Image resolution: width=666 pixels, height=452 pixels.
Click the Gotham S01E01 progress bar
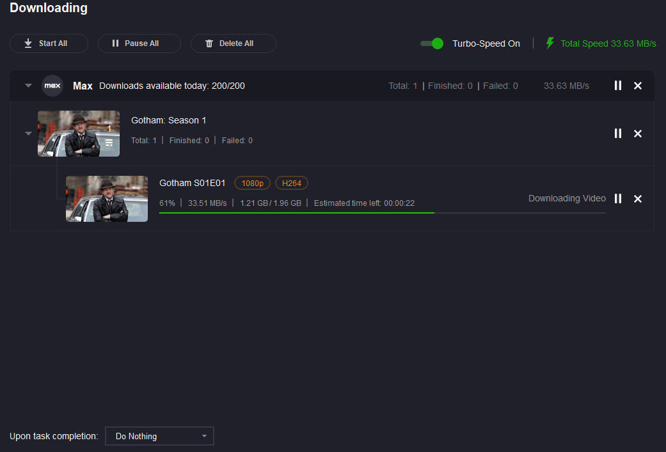click(x=382, y=212)
